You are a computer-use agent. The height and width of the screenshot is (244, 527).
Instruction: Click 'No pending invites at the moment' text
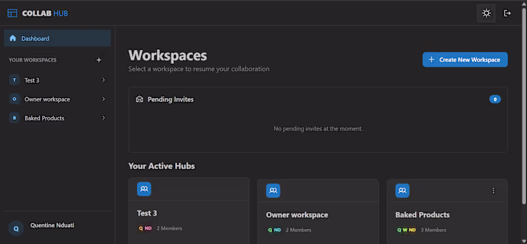[x=318, y=128]
